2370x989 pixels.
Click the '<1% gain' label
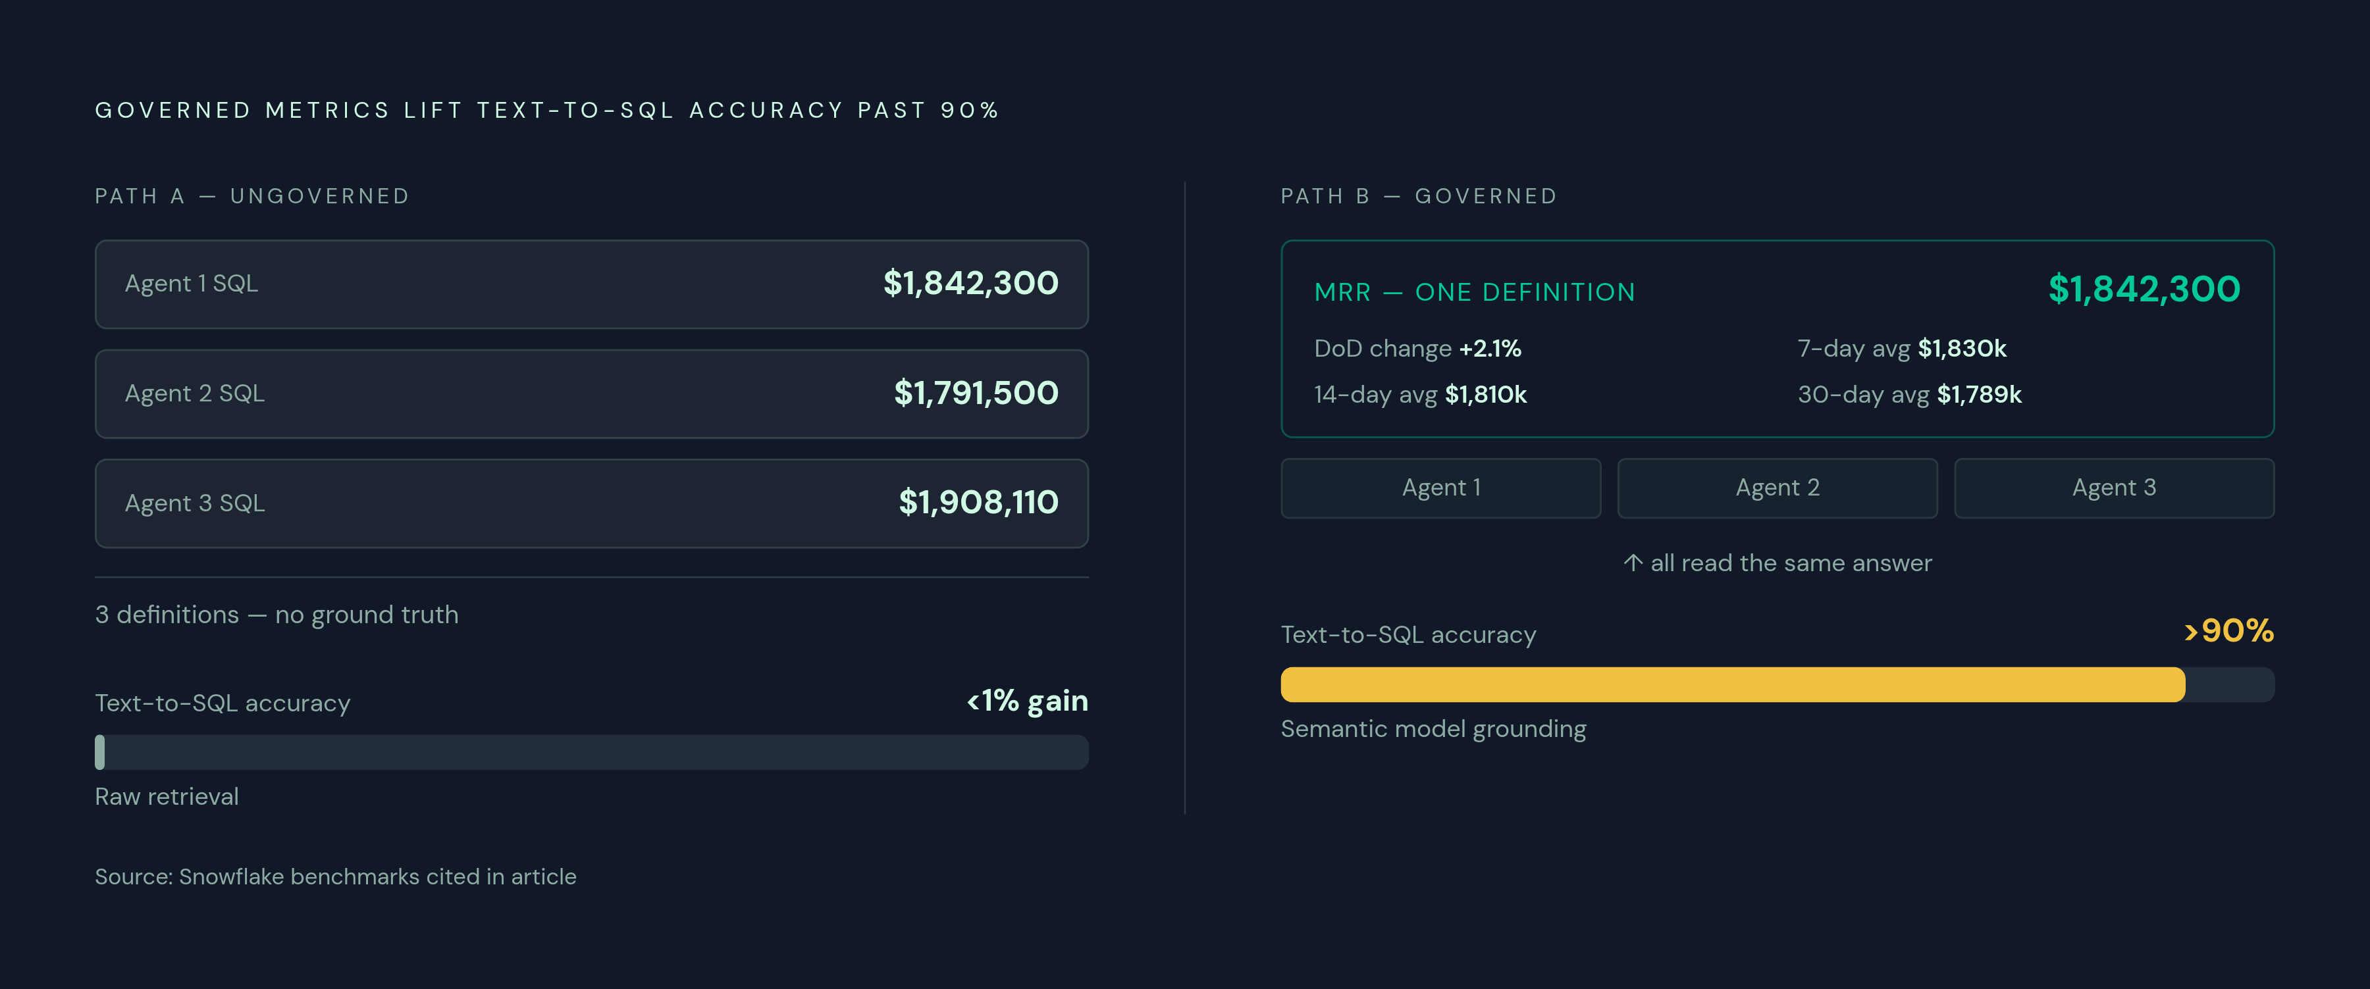coord(1027,701)
